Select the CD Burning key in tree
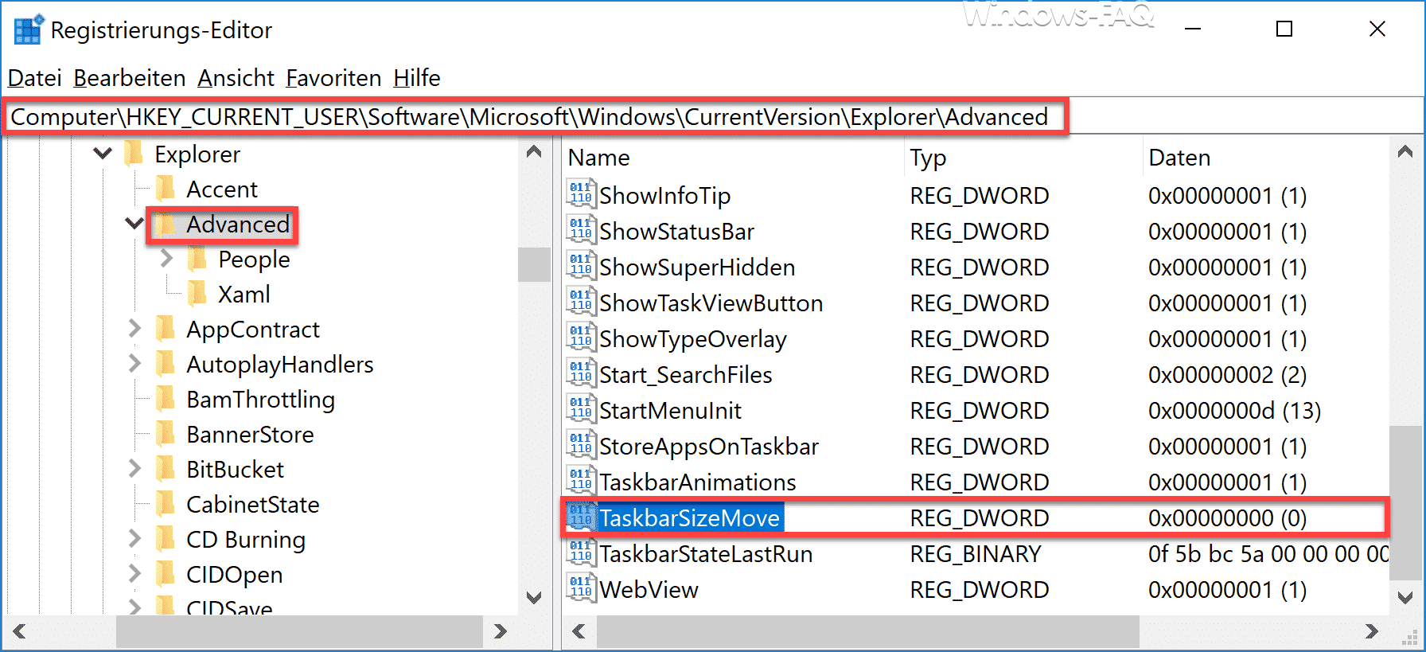 click(x=246, y=539)
